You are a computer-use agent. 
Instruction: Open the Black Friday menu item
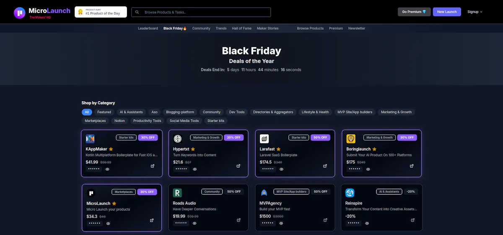pos(175,28)
